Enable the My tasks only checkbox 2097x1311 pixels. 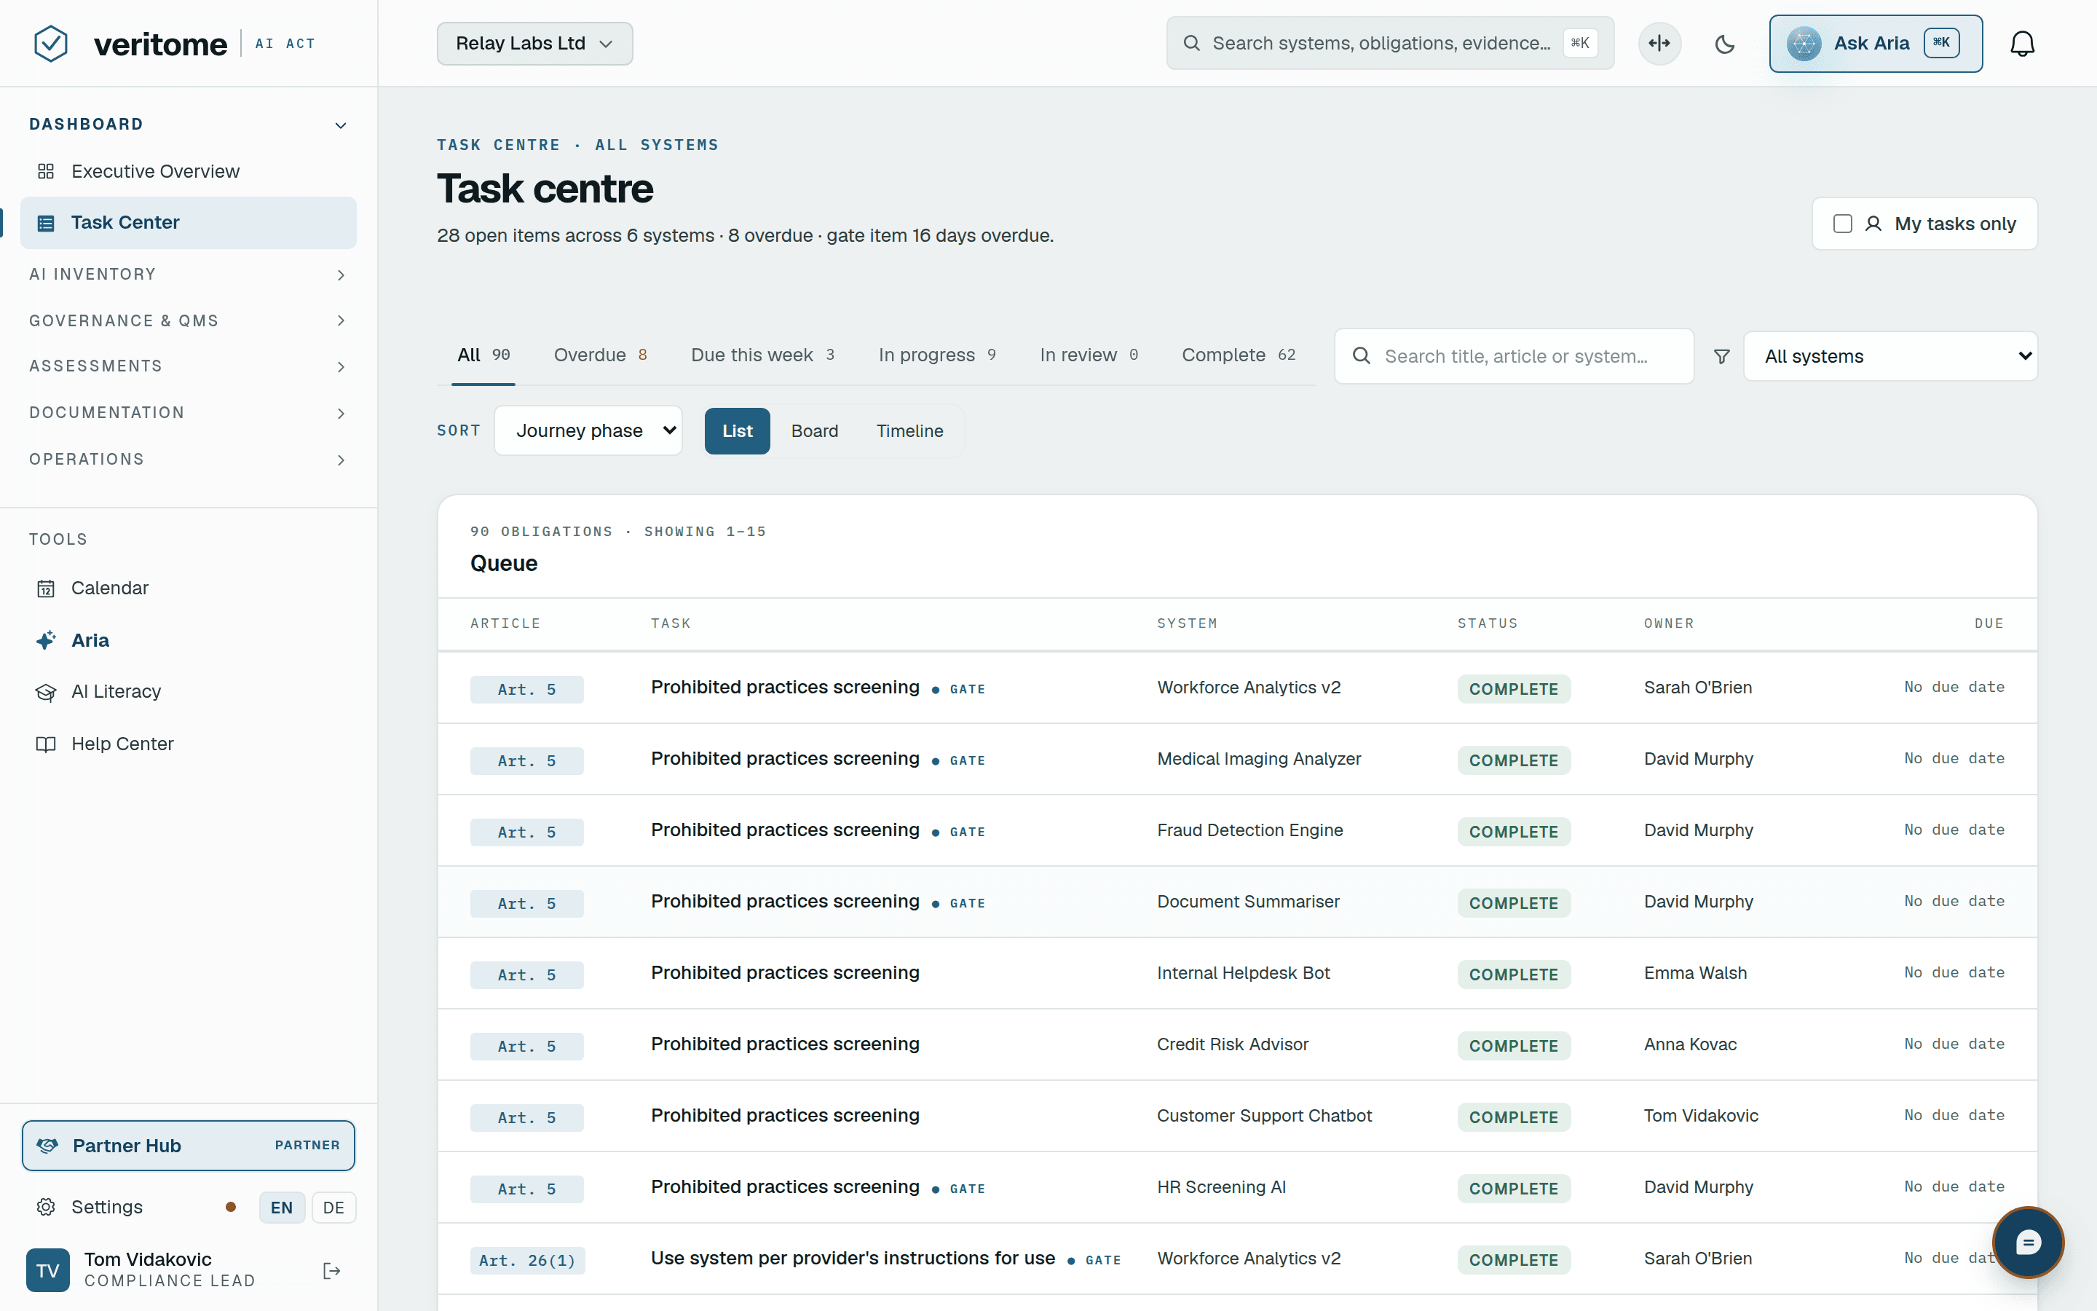click(x=1842, y=224)
